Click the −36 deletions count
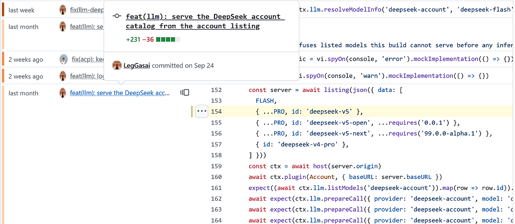515x224 pixels. pyautogui.click(x=148, y=40)
